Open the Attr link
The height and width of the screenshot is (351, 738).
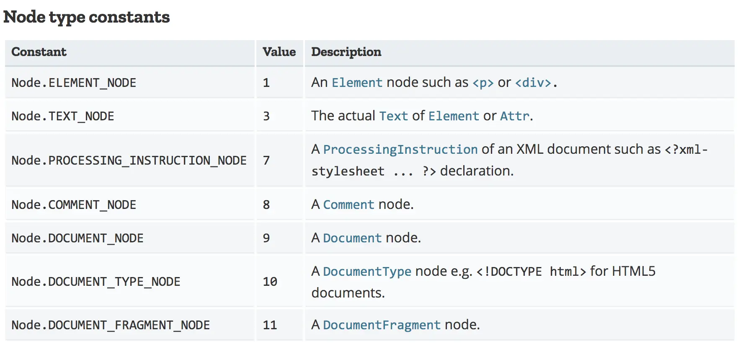(515, 116)
